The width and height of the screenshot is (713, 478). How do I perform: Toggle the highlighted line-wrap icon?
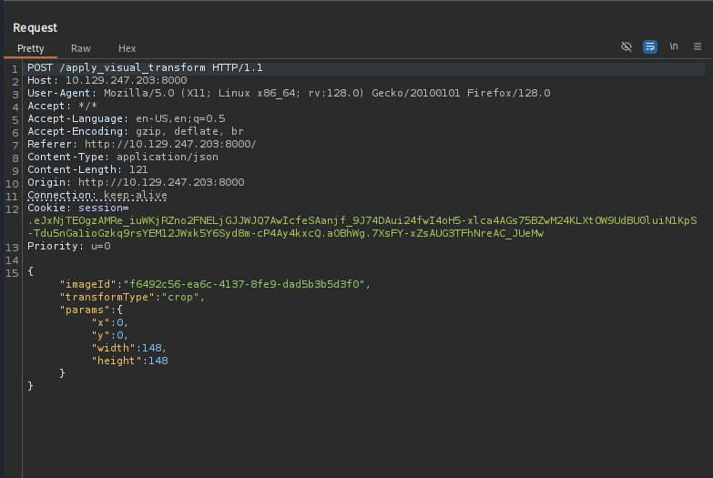click(650, 46)
